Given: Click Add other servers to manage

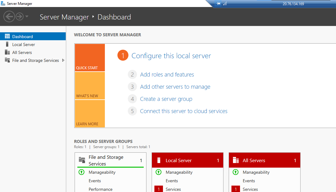Looking at the screenshot, I should 175,87.
